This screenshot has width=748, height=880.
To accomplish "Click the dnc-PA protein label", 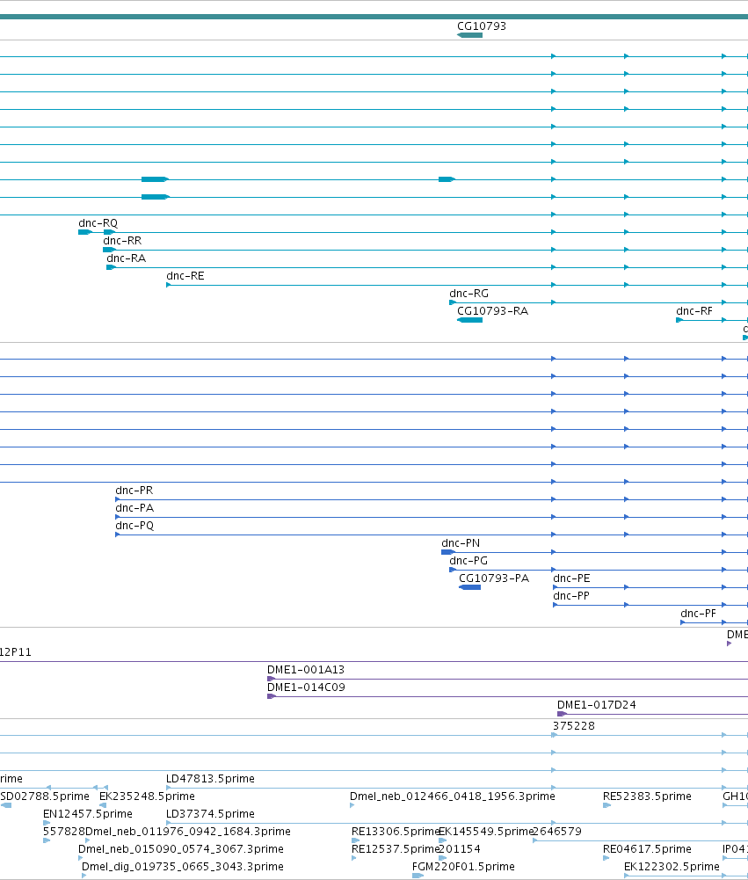I will tap(134, 508).
